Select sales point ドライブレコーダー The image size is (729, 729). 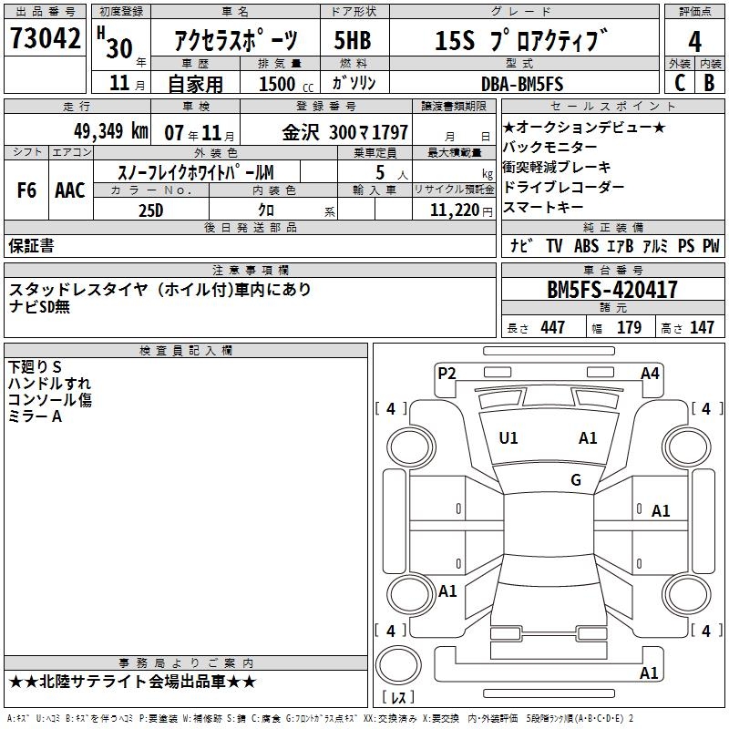[563, 187]
